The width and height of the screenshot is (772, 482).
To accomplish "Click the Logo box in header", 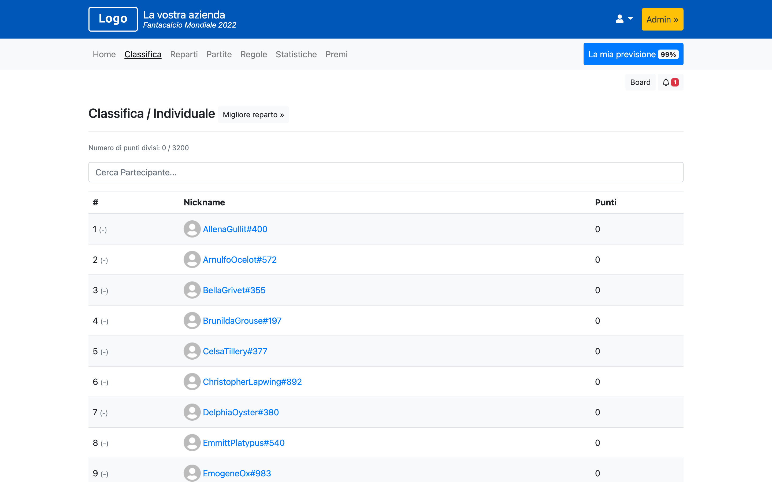I will click(113, 19).
